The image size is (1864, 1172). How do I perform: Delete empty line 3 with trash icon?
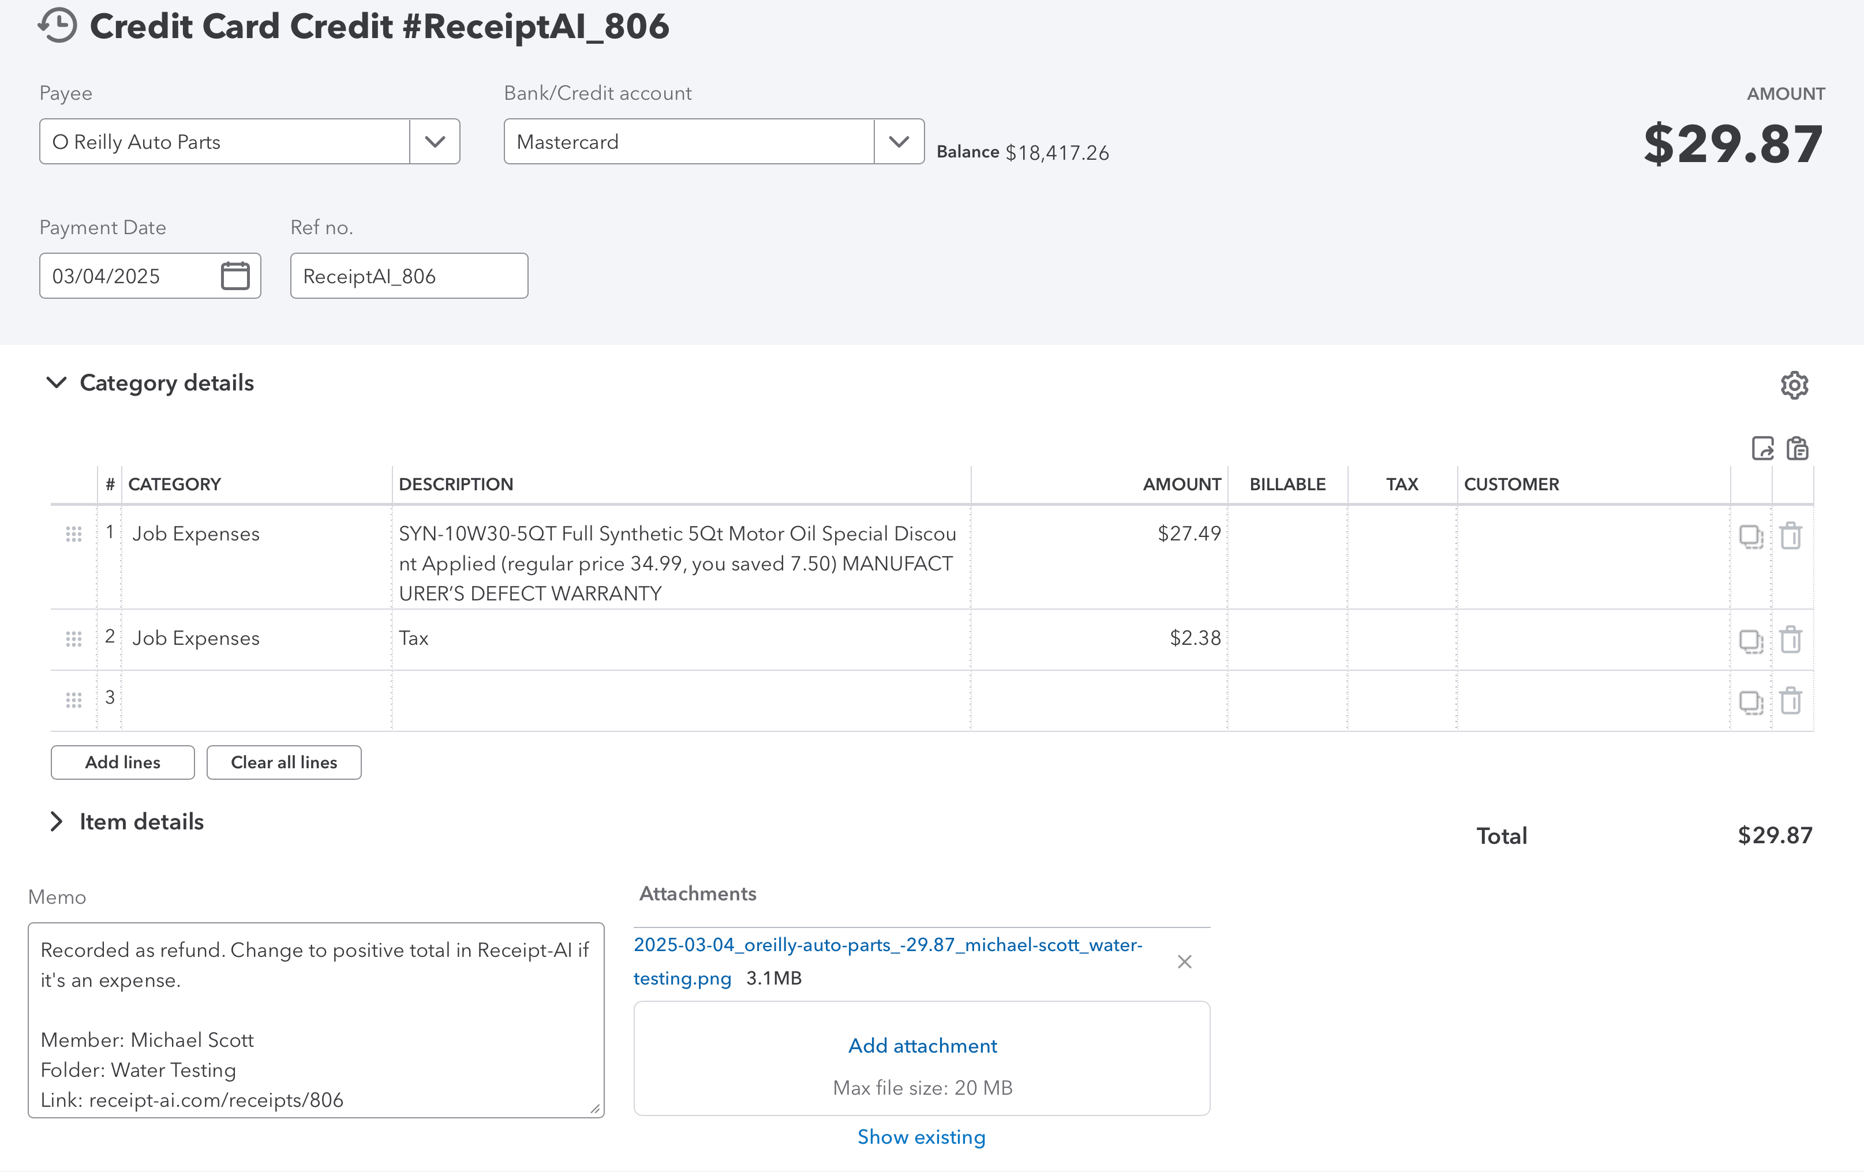1791,700
